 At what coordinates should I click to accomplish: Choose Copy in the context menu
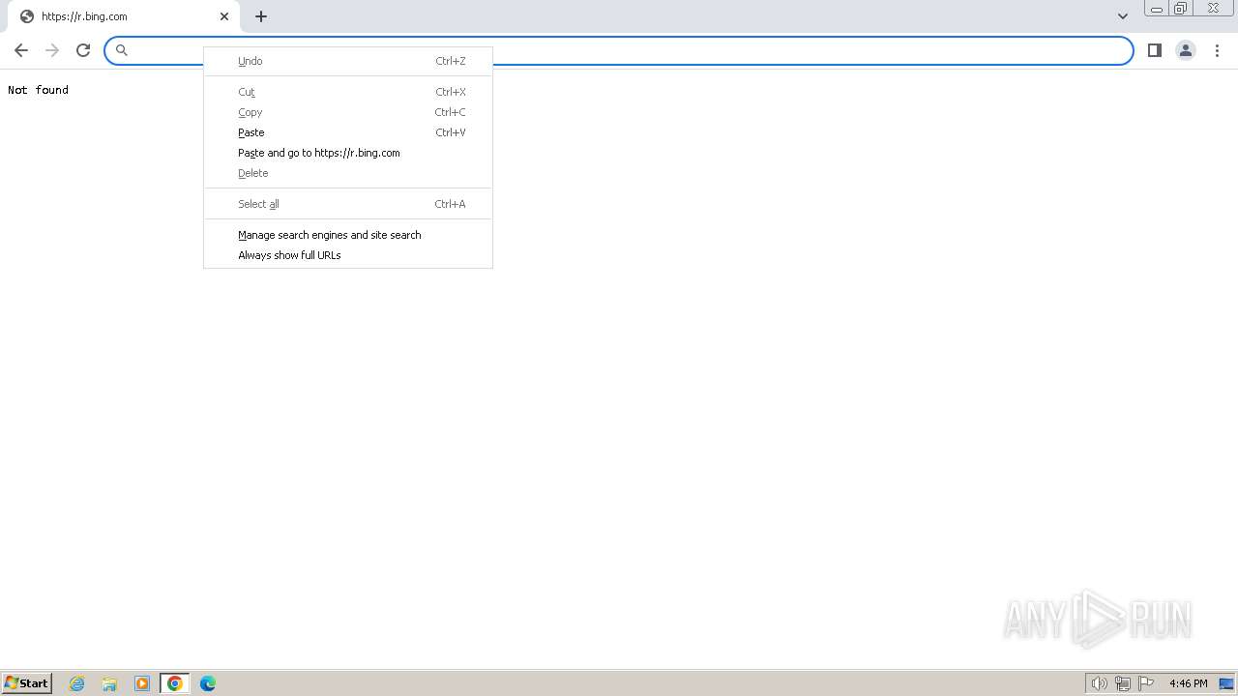348,112
